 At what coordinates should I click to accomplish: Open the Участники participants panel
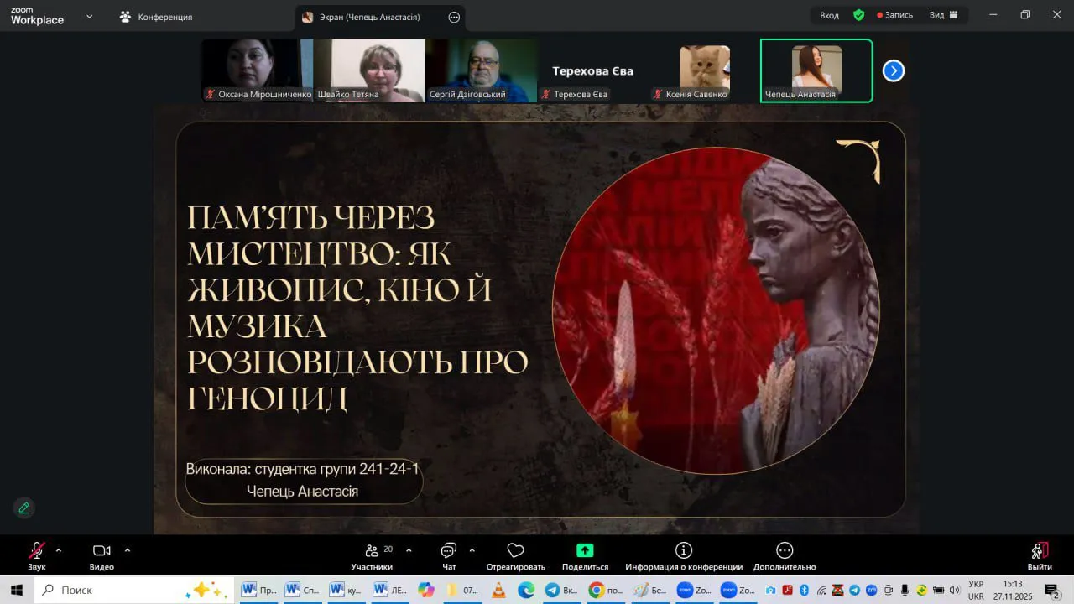(372, 552)
